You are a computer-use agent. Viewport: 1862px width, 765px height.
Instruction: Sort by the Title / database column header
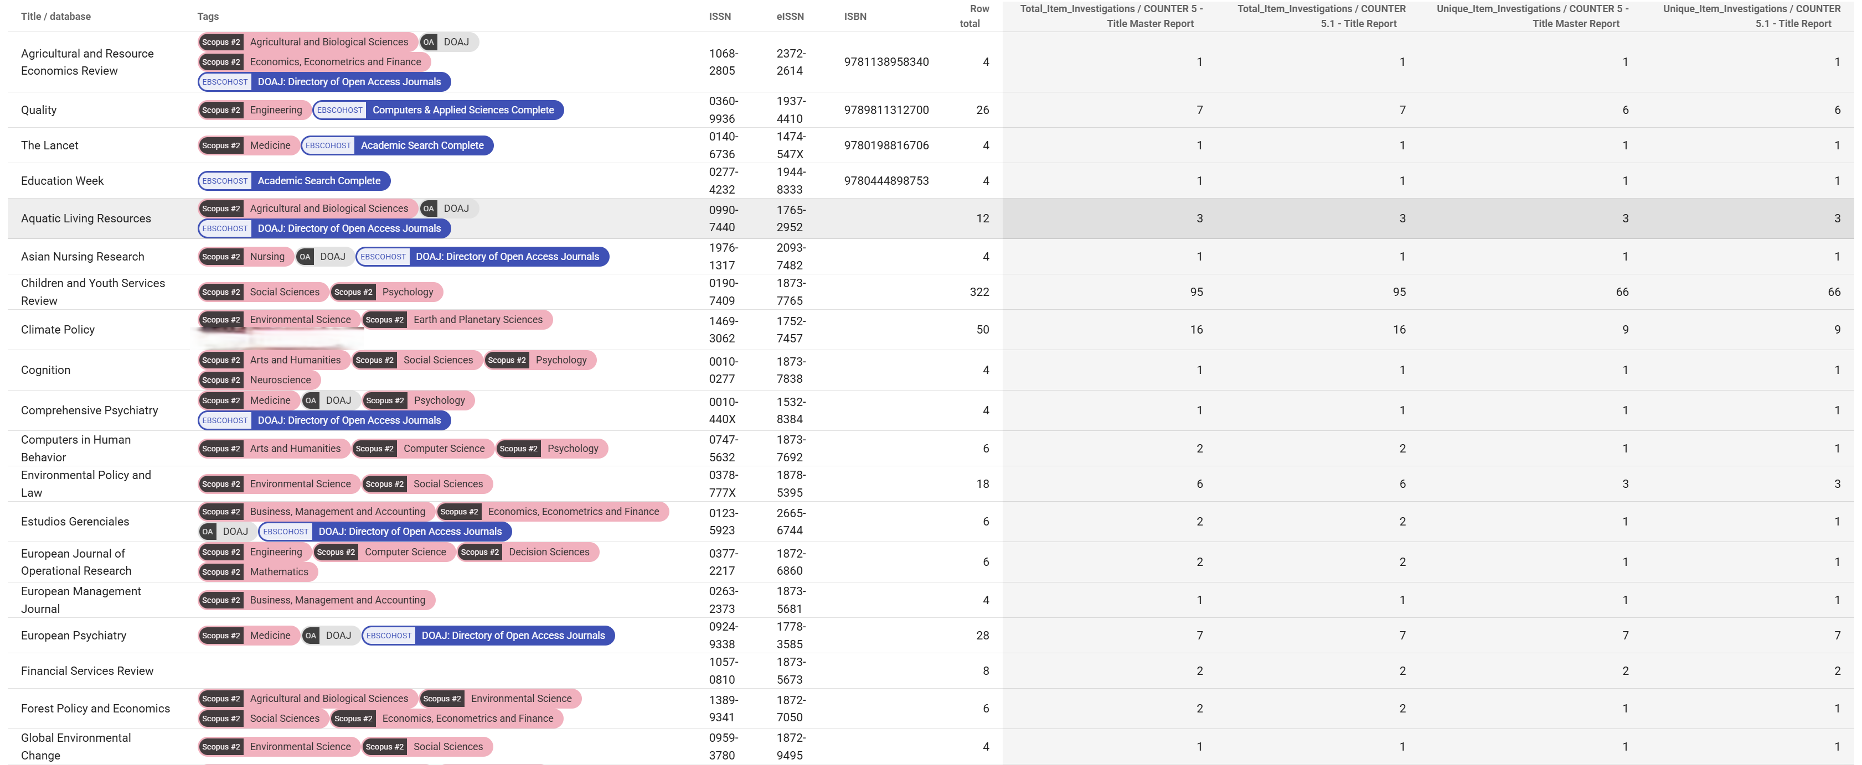click(x=56, y=16)
